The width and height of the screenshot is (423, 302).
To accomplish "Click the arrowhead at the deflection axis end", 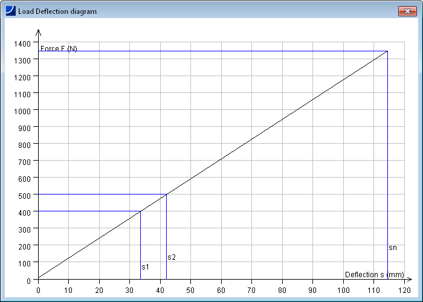I will pyautogui.click(x=410, y=280).
